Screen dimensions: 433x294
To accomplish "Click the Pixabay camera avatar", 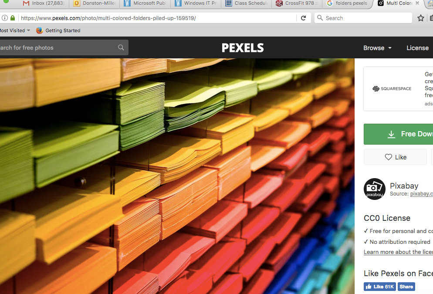I will tap(375, 189).
